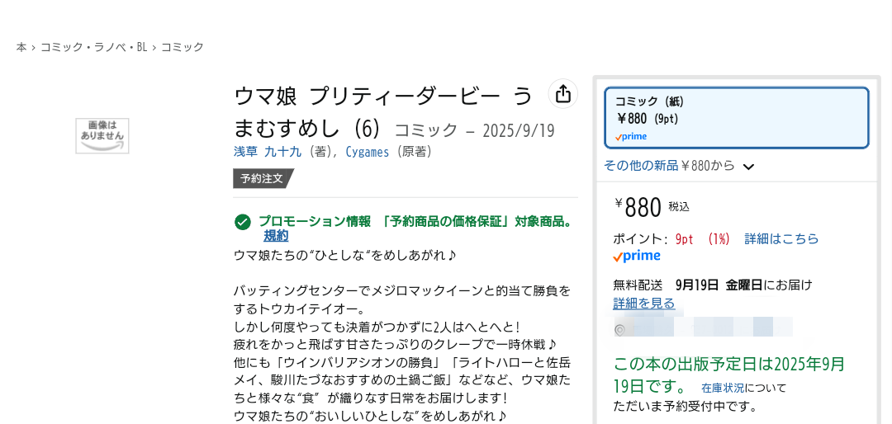Go to コミック breadcrumb category

[182, 47]
